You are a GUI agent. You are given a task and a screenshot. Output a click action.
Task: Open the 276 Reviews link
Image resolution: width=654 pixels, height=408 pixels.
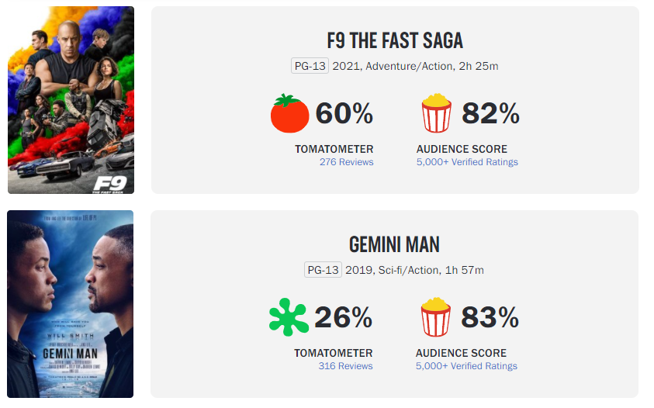pos(346,162)
